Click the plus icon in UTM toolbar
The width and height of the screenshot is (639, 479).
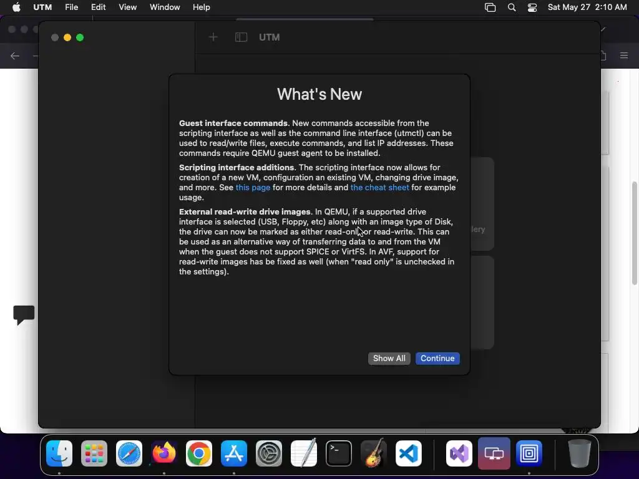pos(213,37)
